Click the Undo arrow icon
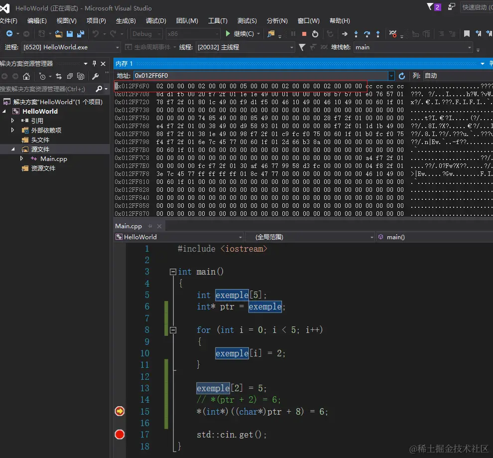 (96, 34)
